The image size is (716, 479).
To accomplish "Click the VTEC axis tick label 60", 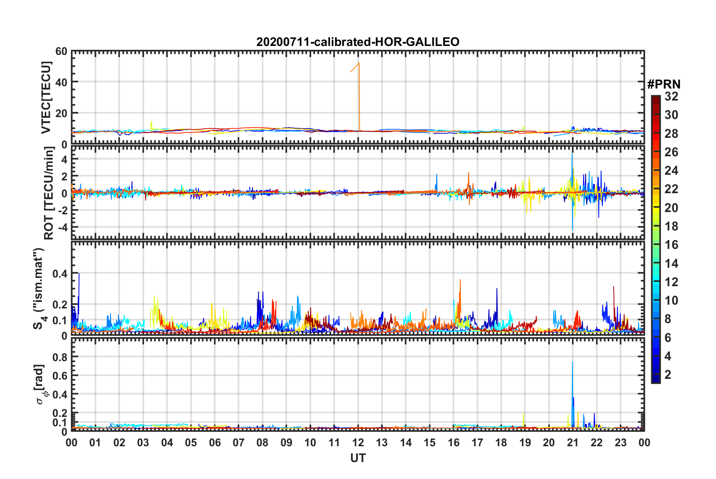I will [x=61, y=51].
